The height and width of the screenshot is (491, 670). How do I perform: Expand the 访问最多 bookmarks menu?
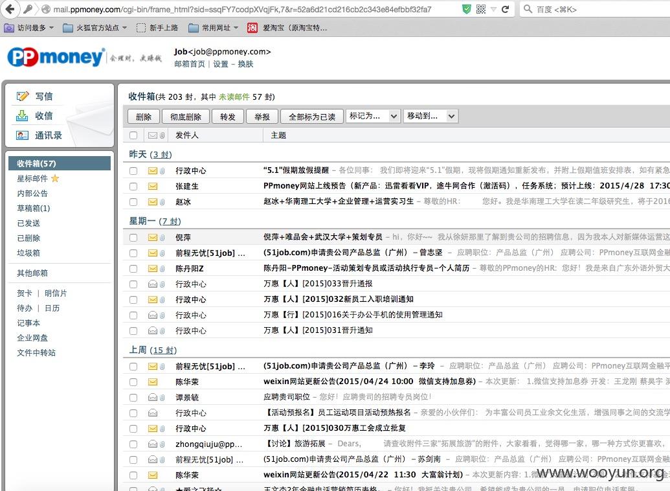tap(29, 28)
